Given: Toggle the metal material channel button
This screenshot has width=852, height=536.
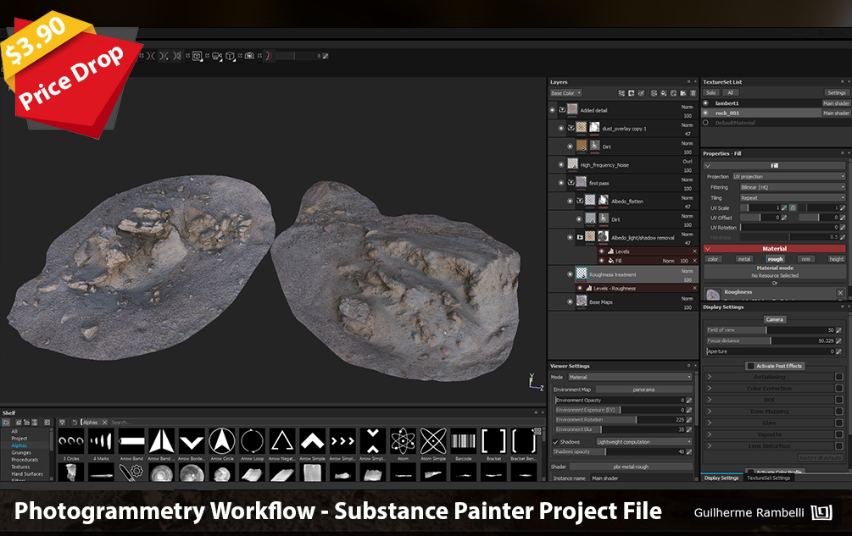Looking at the screenshot, I should tap(743, 259).
